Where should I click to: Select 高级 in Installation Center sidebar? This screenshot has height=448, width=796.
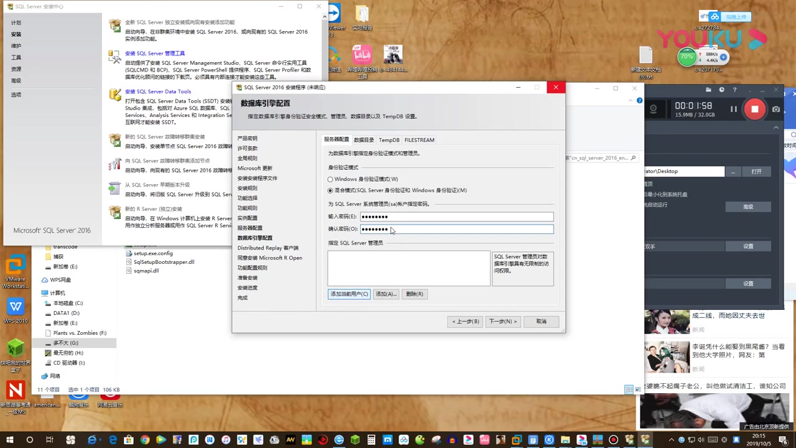[16, 80]
